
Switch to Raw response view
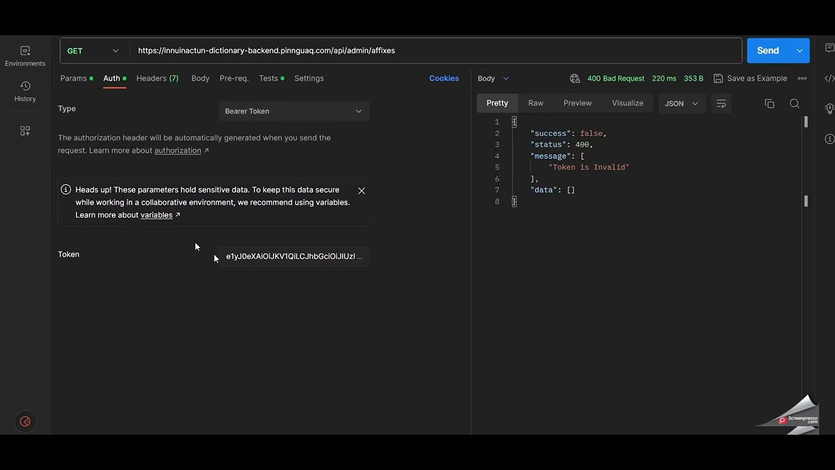pos(536,103)
